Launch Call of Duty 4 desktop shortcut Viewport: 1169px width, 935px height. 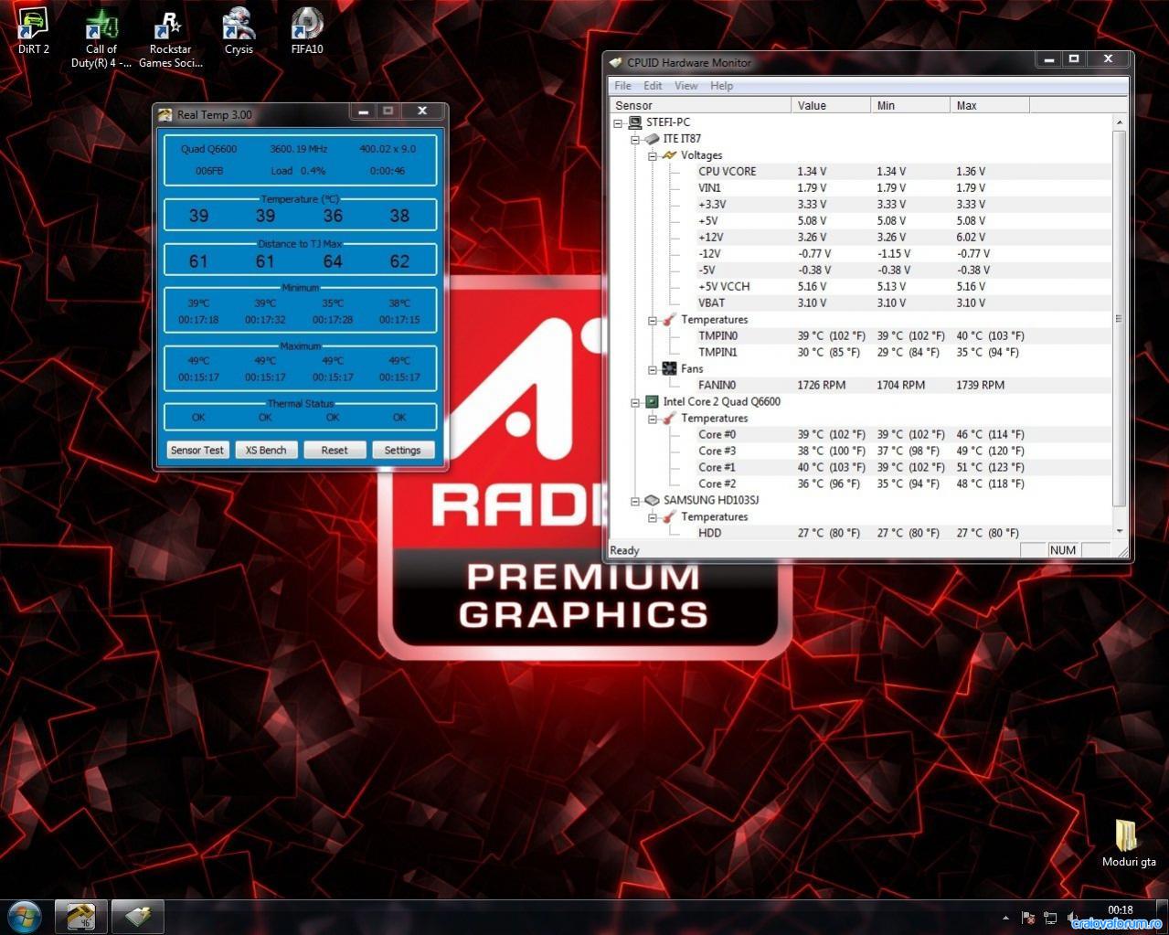(x=101, y=37)
